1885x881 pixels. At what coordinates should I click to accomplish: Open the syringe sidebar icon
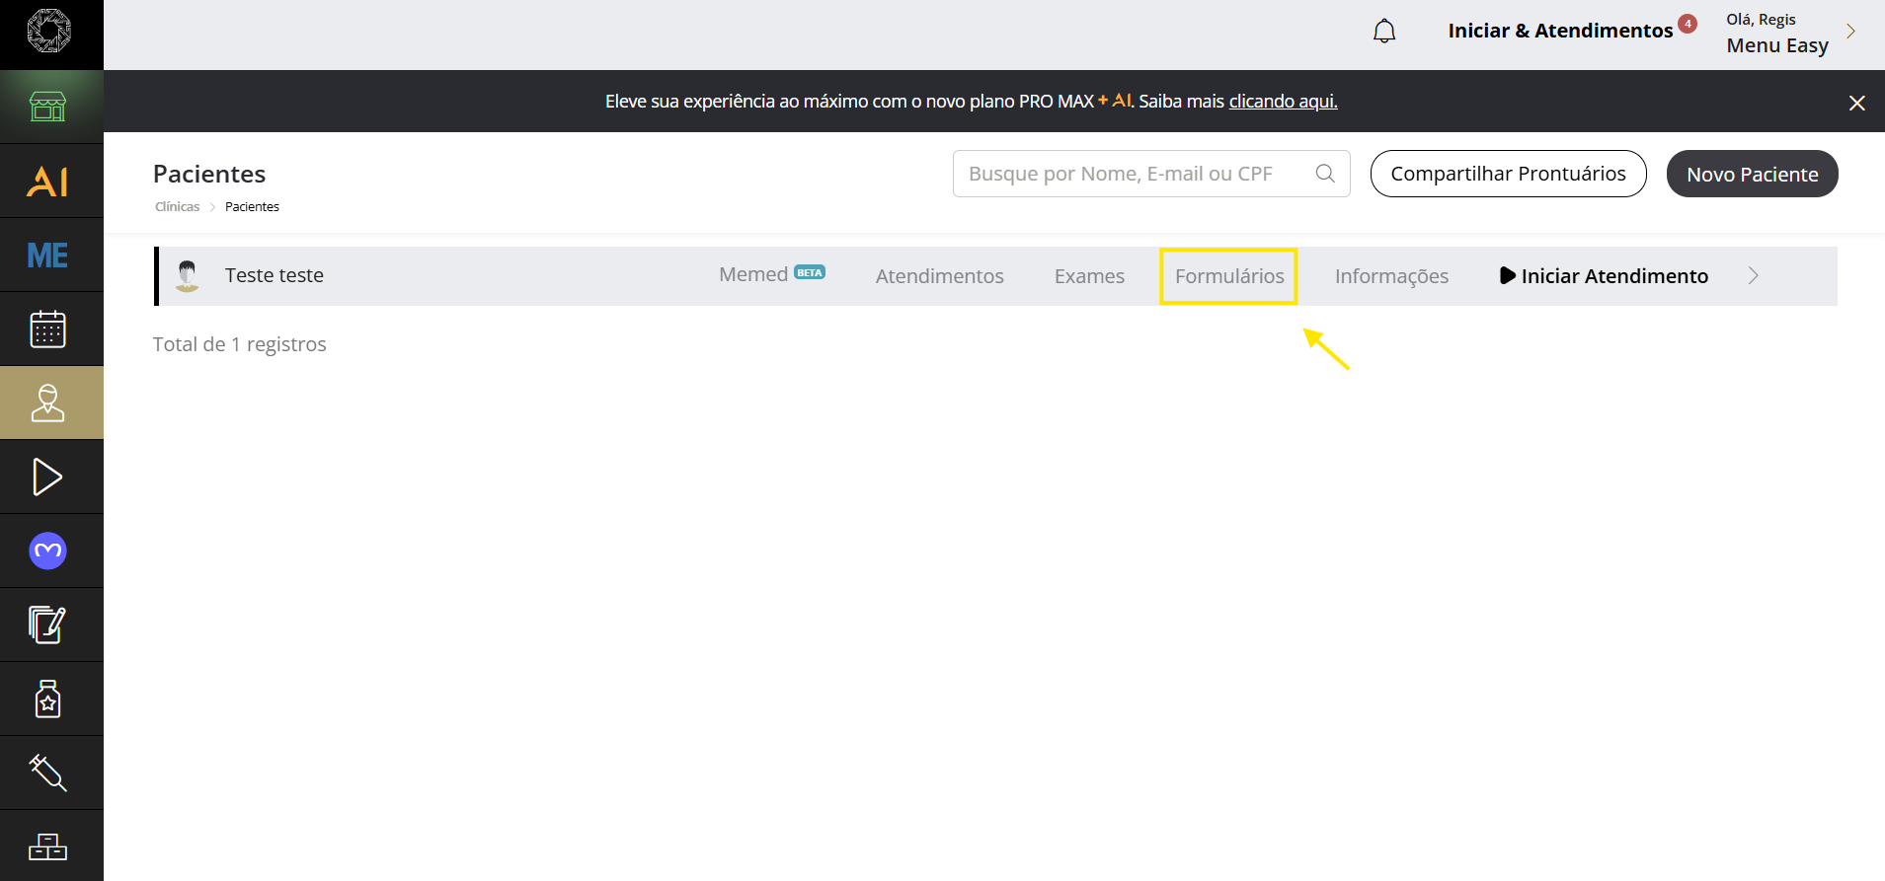click(x=47, y=772)
